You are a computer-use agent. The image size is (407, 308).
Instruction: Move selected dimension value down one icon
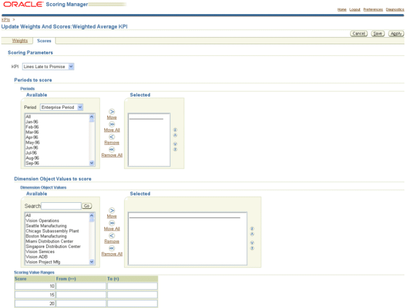252,243
